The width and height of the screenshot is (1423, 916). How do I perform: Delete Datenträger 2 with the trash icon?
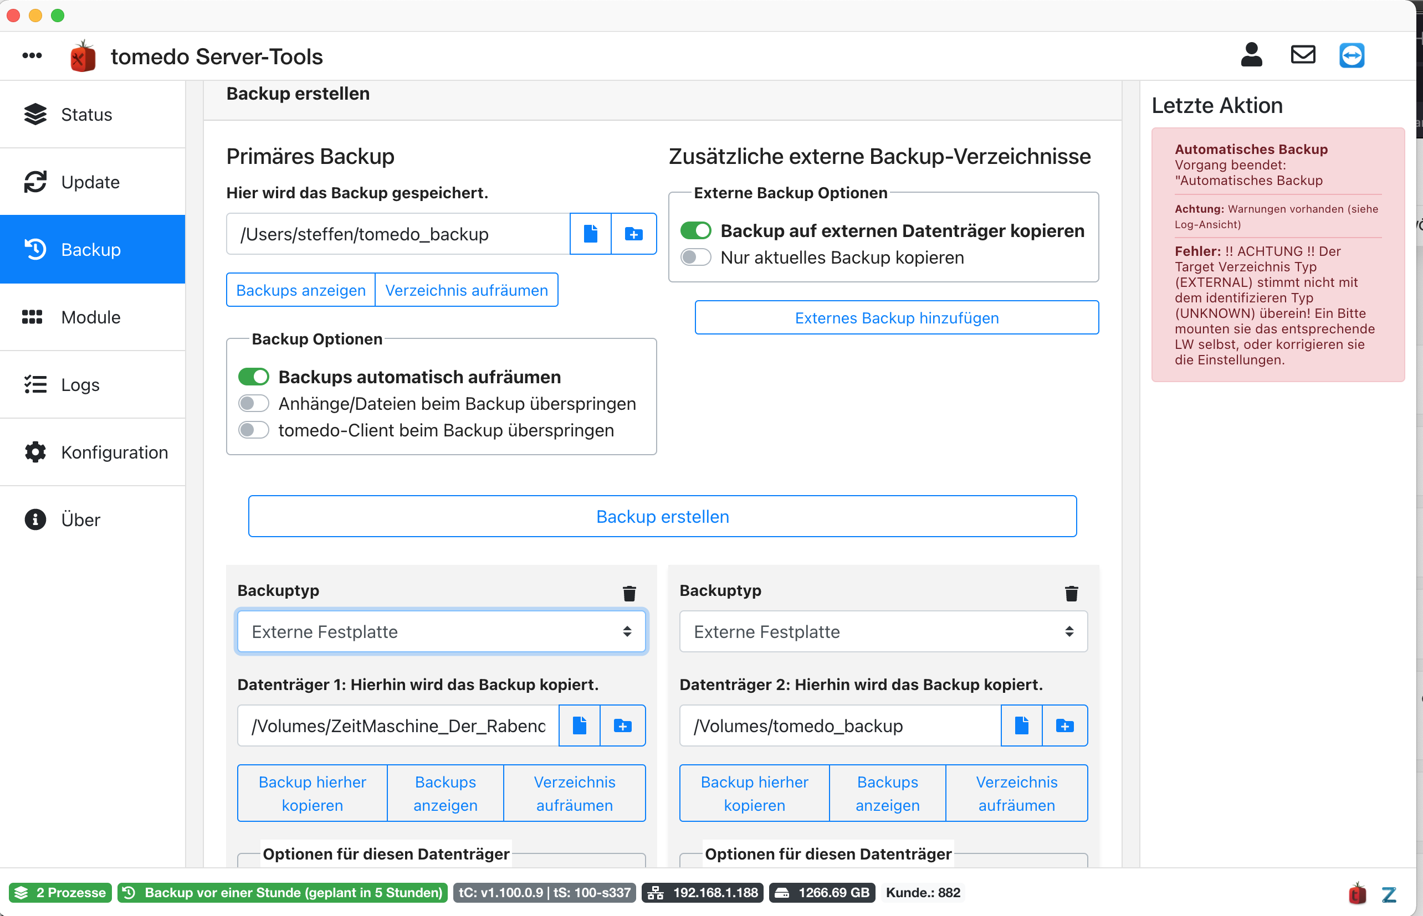pyautogui.click(x=1071, y=593)
